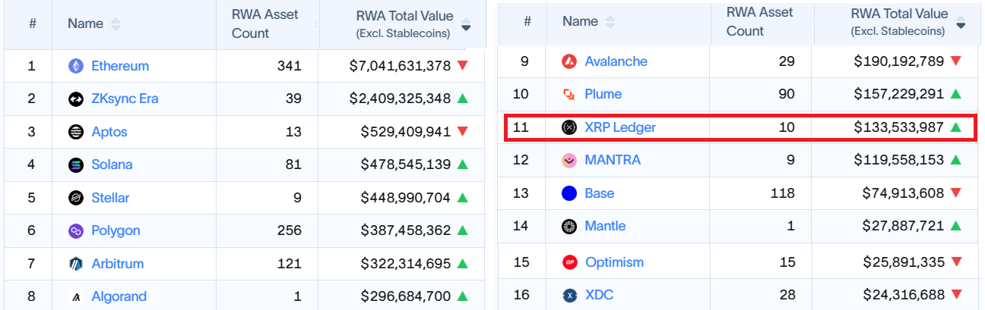The height and width of the screenshot is (310, 985).
Task: Open the XDC network link
Action: pos(599,295)
